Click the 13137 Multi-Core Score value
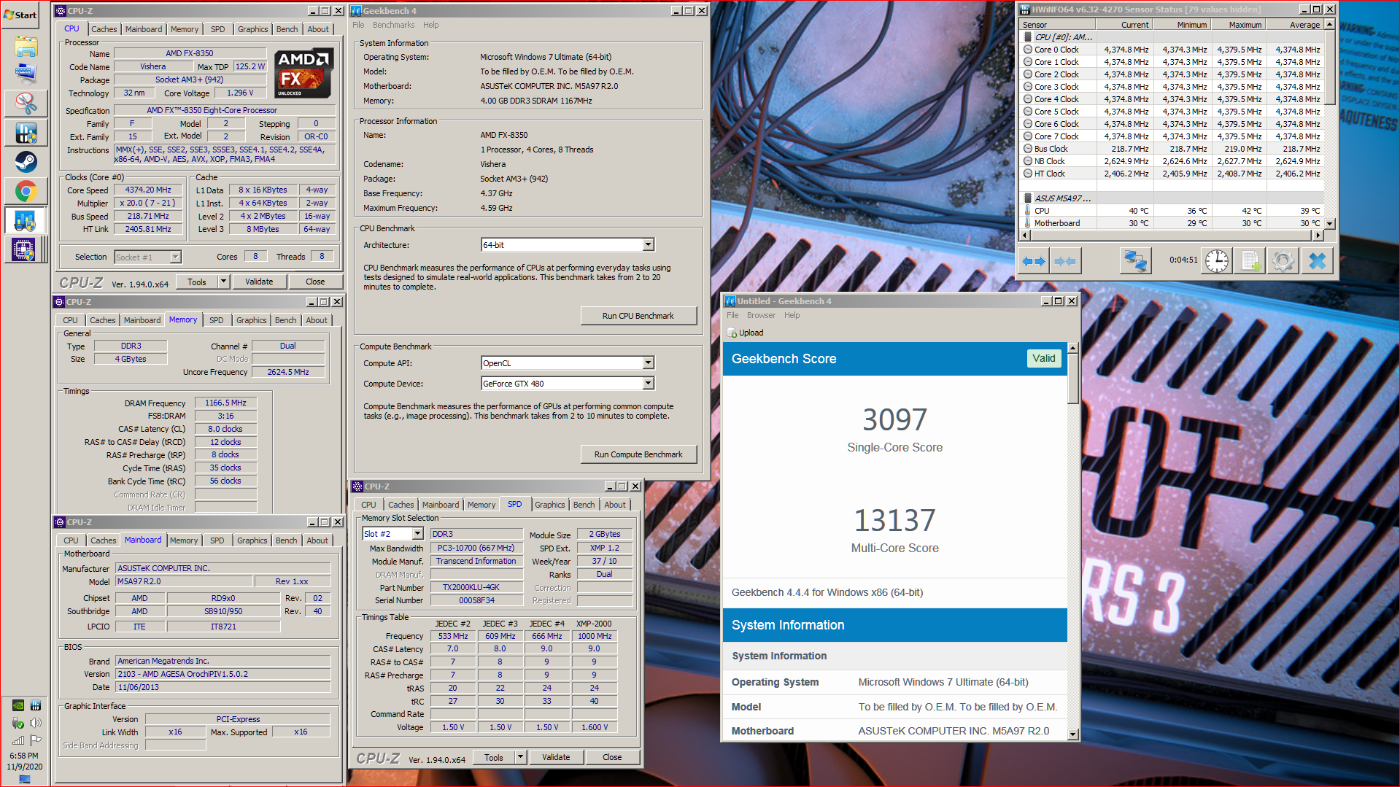Viewport: 1400px width, 787px height. [x=894, y=520]
